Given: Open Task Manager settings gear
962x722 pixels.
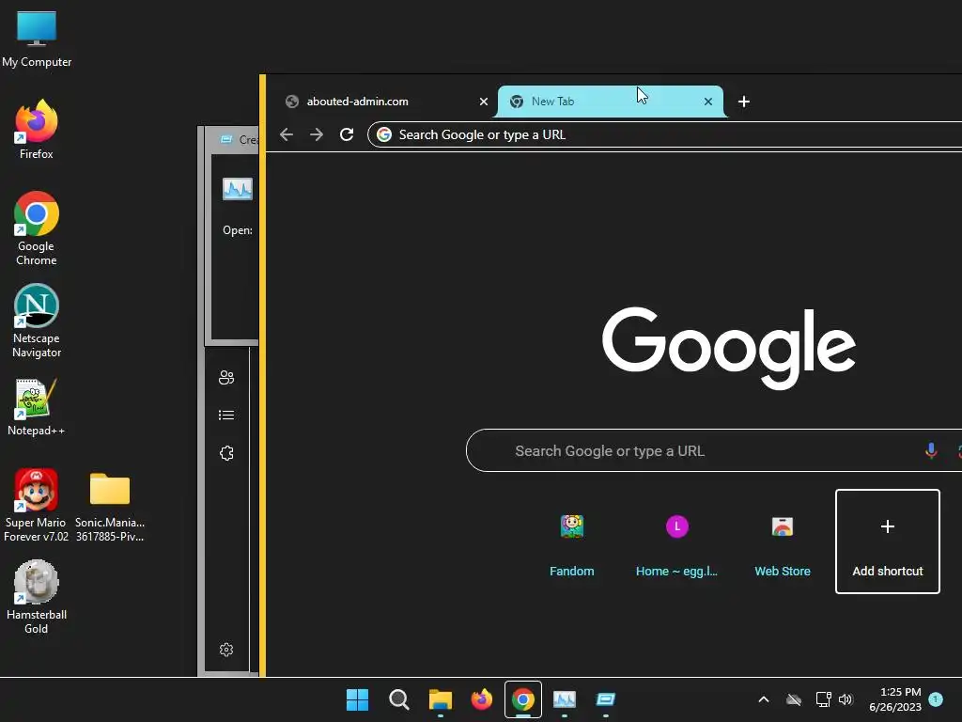Looking at the screenshot, I should tap(226, 650).
